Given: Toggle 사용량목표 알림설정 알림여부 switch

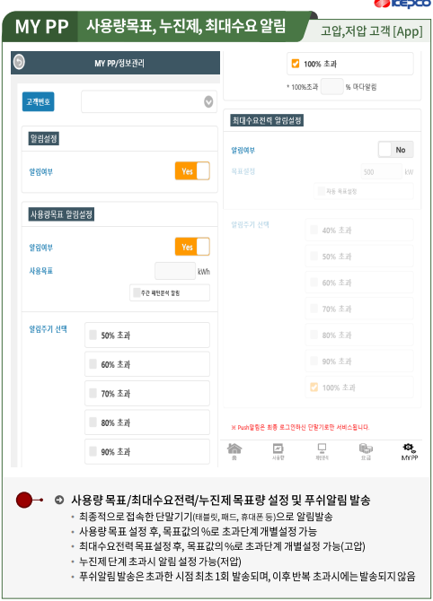Looking at the screenshot, I should tap(192, 247).
